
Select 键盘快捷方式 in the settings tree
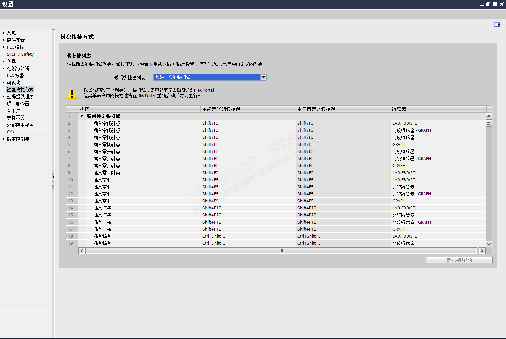[20, 89]
